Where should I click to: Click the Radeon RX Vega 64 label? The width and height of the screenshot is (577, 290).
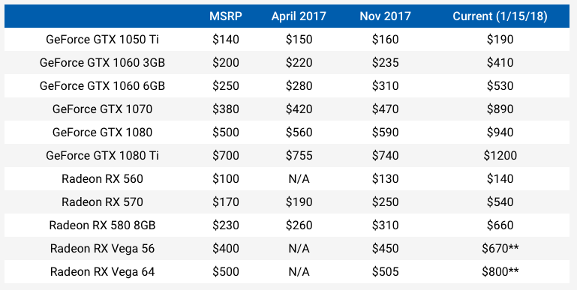(102, 271)
